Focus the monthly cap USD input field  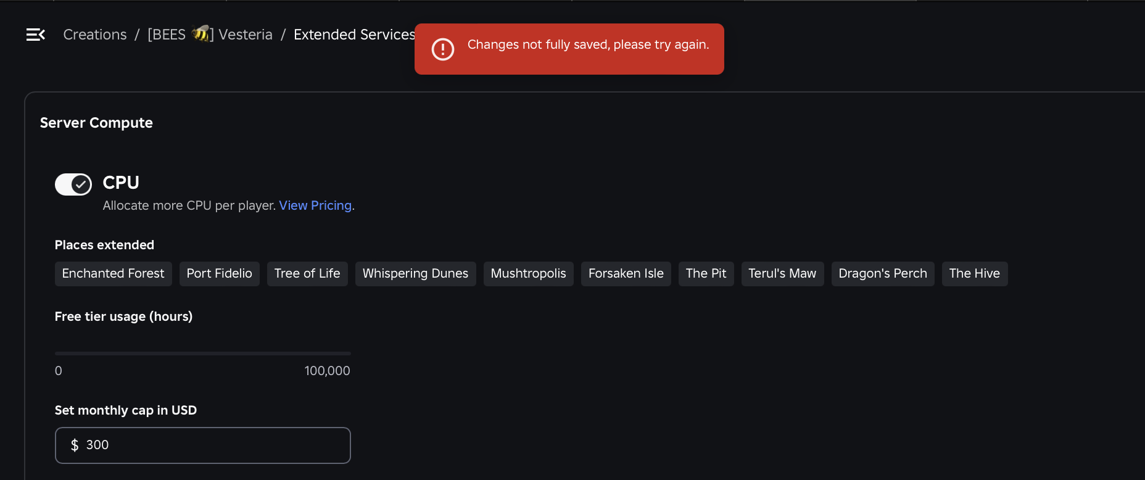tap(203, 445)
